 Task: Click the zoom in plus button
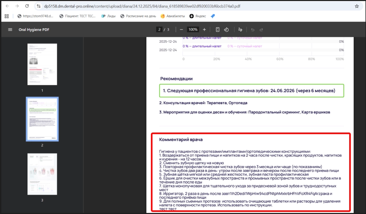204,30
